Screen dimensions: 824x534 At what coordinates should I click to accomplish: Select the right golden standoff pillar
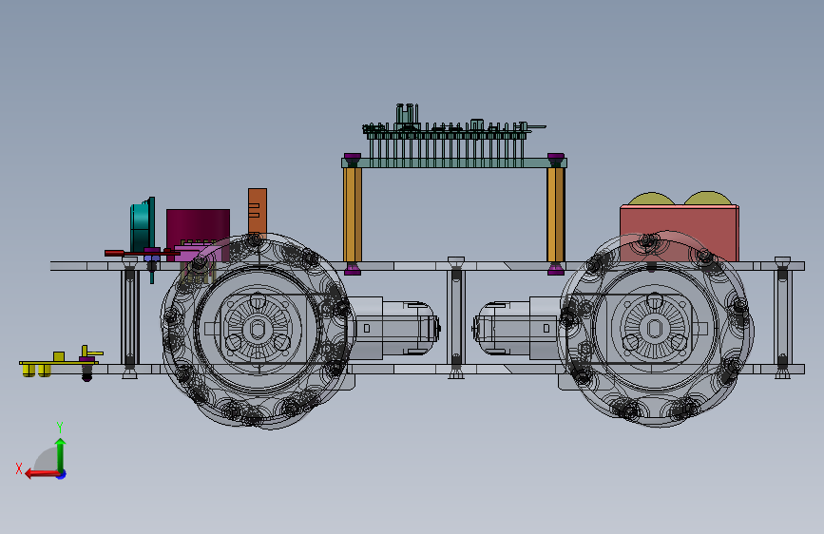pyautogui.click(x=555, y=215)
